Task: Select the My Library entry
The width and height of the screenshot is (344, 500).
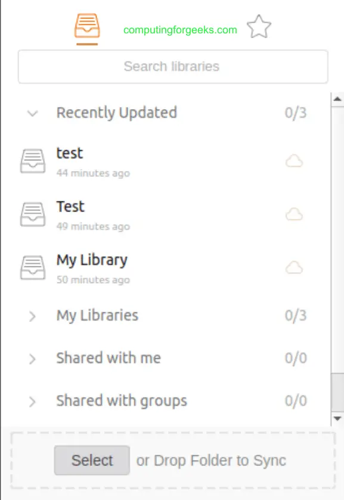Action: 166,268
